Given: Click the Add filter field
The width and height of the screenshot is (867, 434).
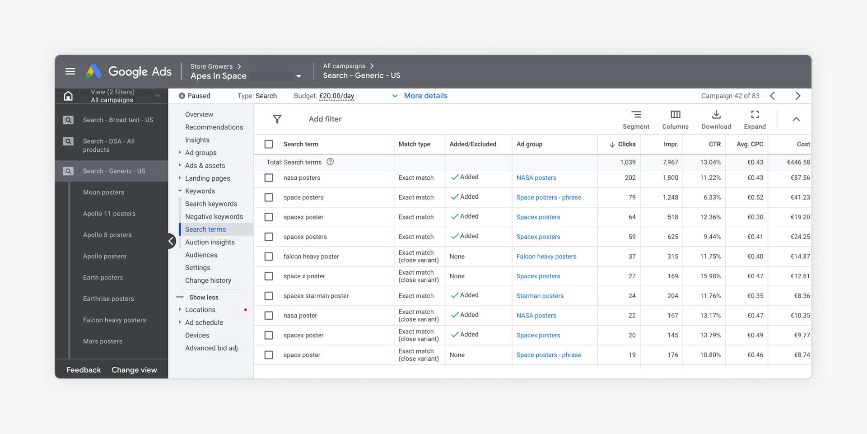Looking at the screenshot, I should click(325, 119).
